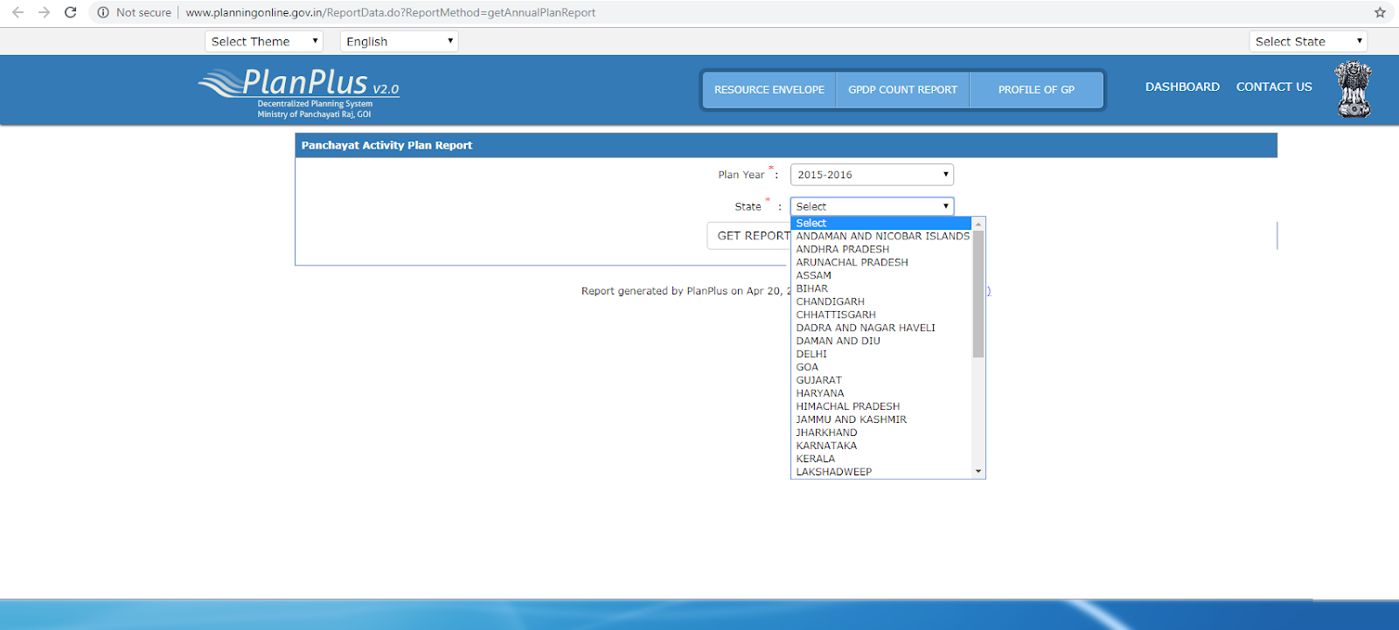
Task: Select ANDHRA PRADESH from the state list
Action: (x=880, y=249)
